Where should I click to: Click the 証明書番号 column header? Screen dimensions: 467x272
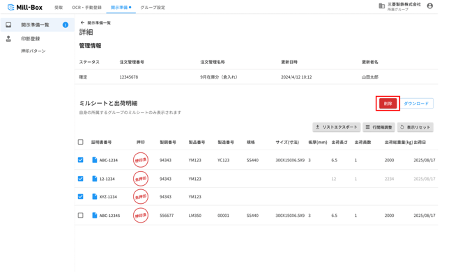tap(102, 143)
